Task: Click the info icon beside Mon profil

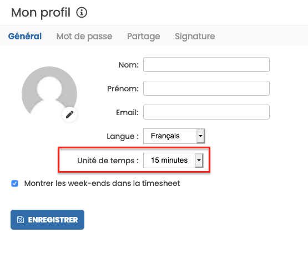Action: pos(82,13)
